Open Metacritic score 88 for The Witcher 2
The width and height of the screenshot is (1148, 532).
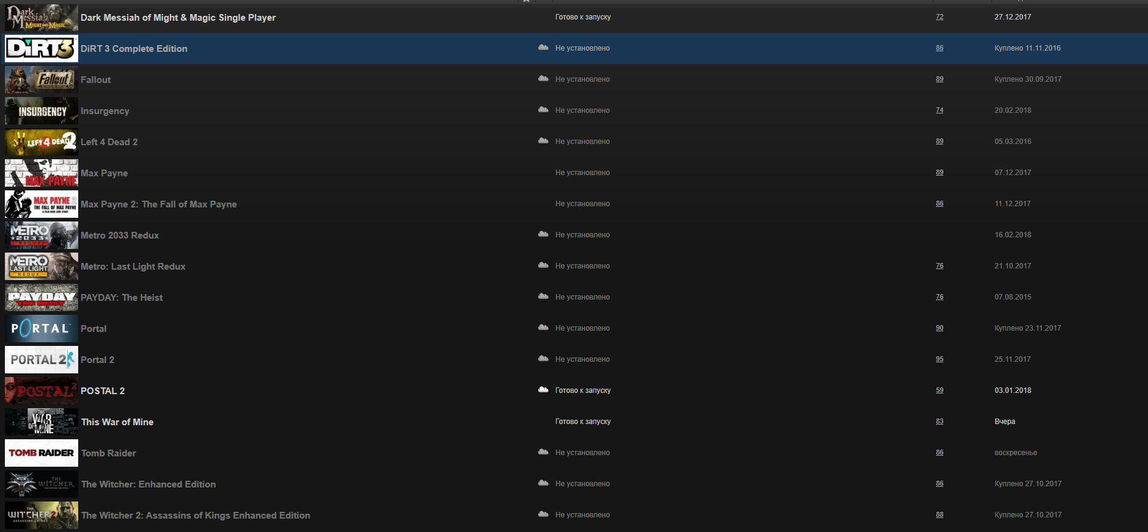coord(940,515)
